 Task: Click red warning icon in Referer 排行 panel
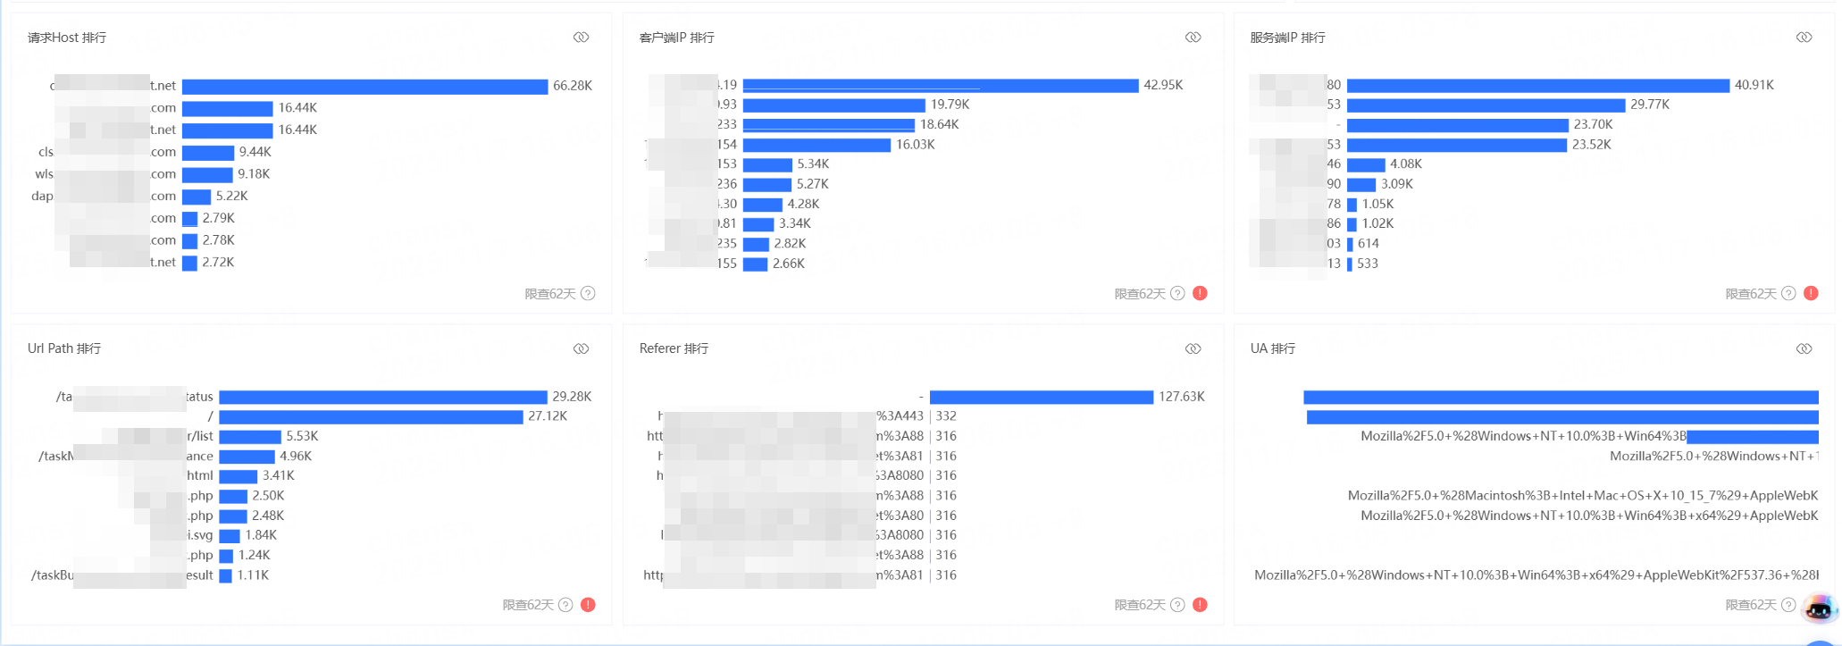pos(1200,605)
